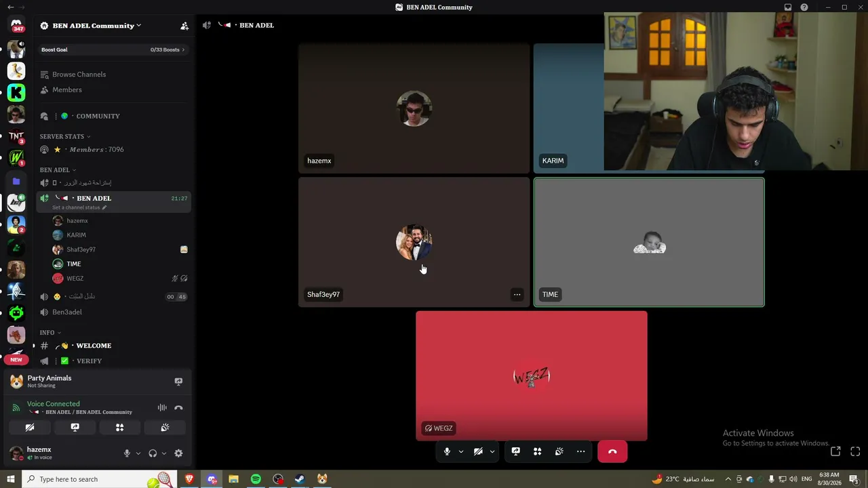The height and width of the screenshot is (488, 868).
Task: Open File Explorer from the taskbar
Action: 233,479
